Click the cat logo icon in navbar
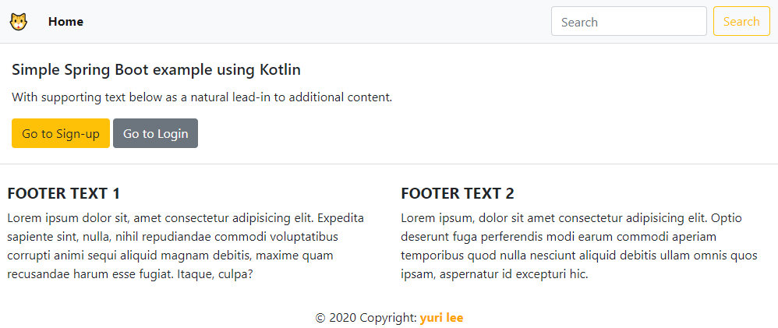Screen dimensions: 778x328 pyautogui.click(x=18, y=21)
